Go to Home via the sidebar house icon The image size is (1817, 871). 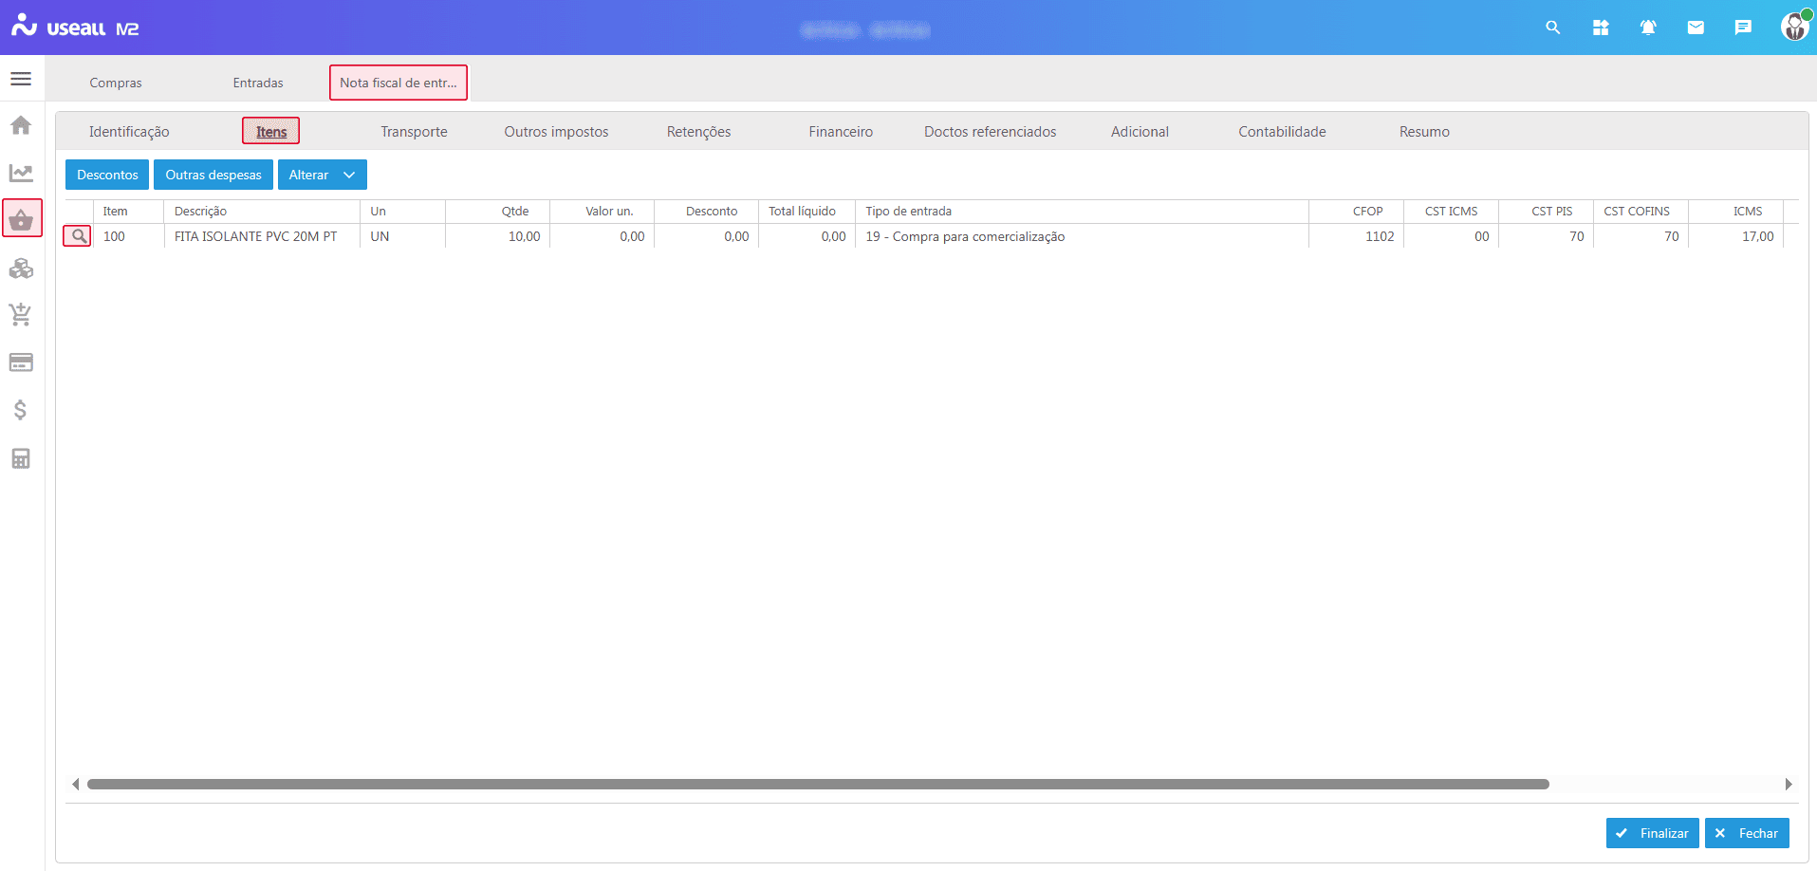tap(21, 125)
